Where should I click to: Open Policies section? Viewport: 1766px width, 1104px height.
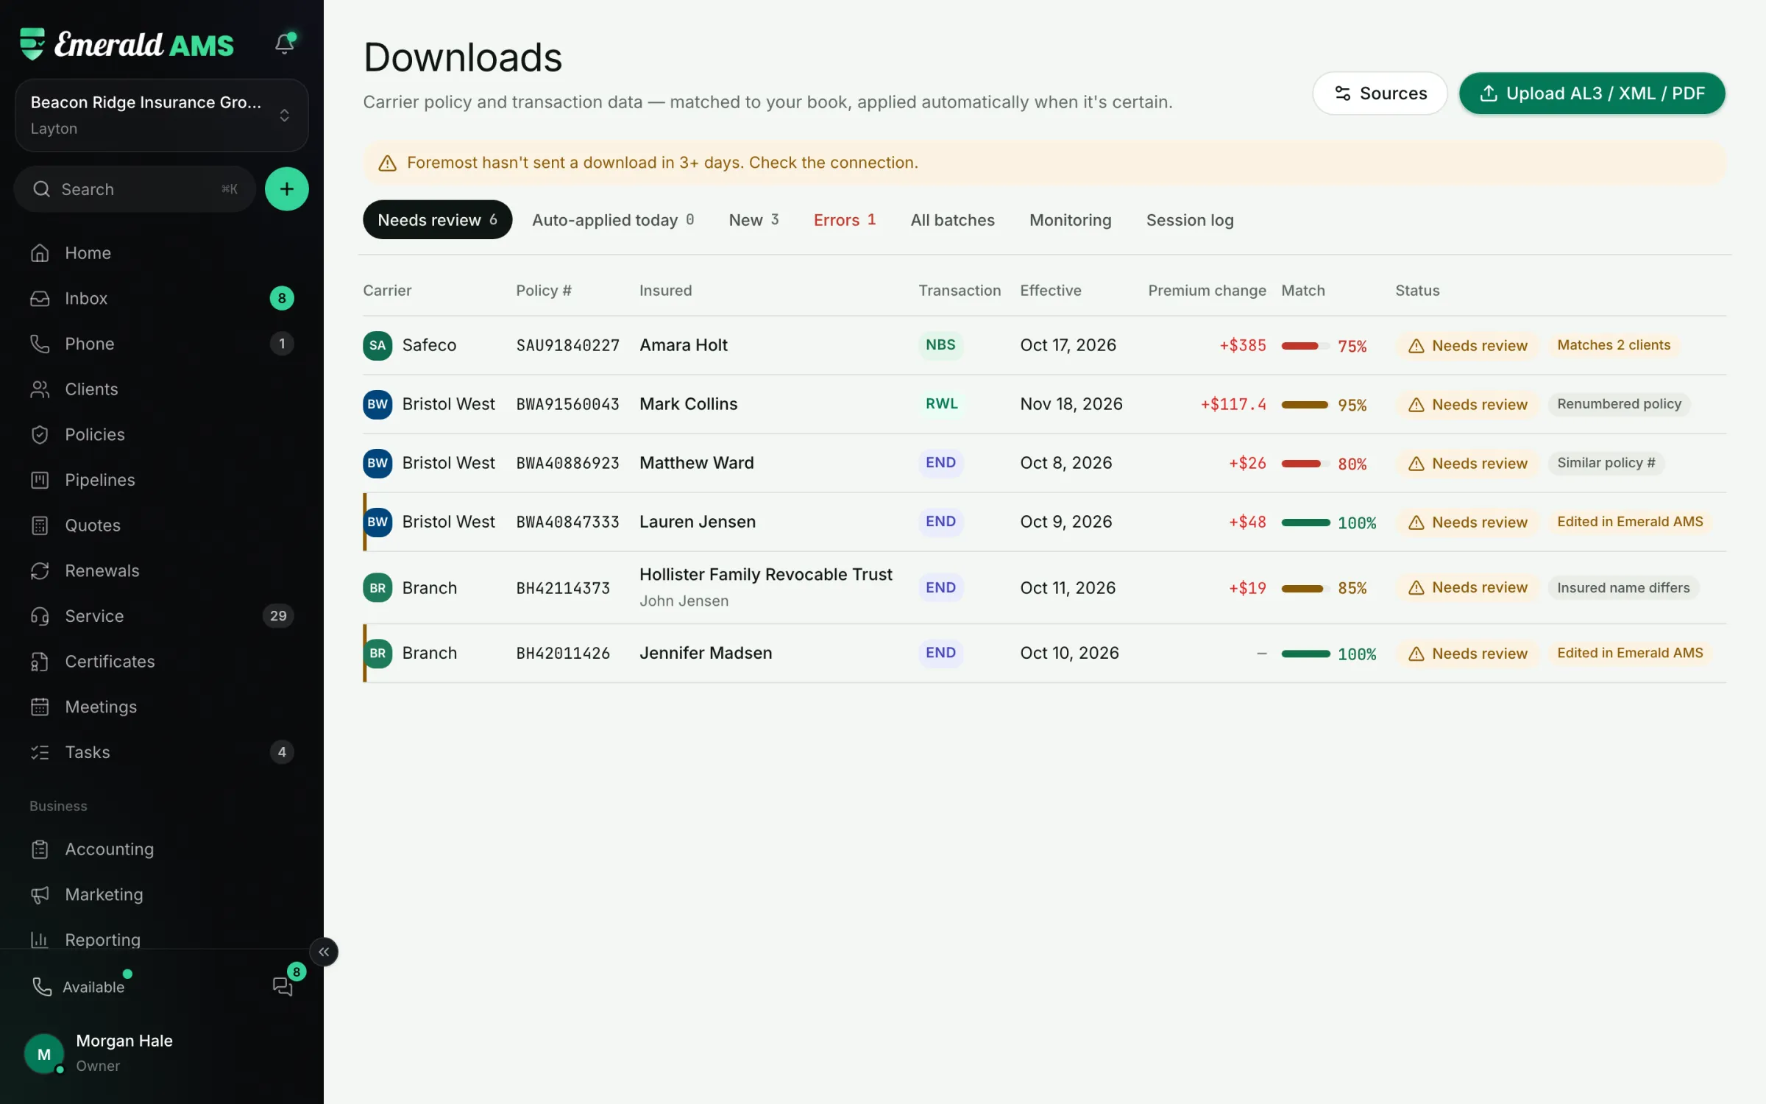162,434
